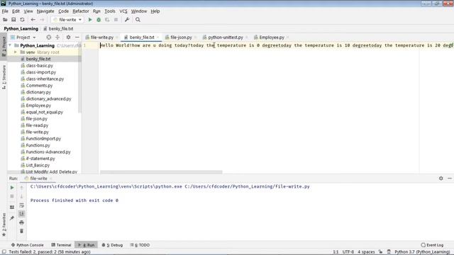This screenshot has width=454, height=255.
Task: Switch to file-write.py editor tab
Action: click(x=101, y=38)
